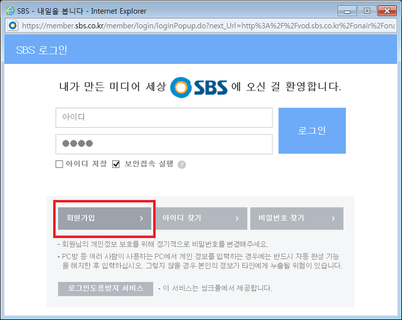Click the 아이디 저장 label text

tap(86, 164)
